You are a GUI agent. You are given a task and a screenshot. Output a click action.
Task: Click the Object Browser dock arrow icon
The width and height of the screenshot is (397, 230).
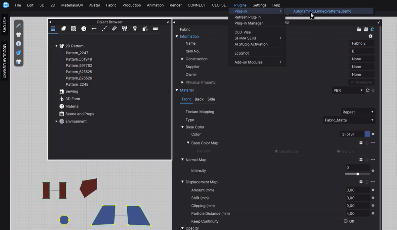point(50,22)
